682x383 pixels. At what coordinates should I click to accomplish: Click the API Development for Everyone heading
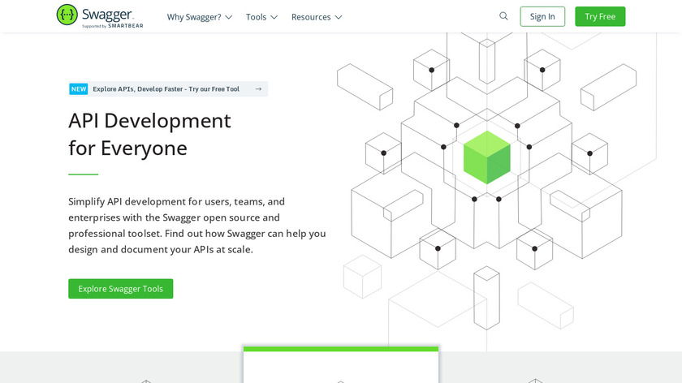tap(149, 135)
